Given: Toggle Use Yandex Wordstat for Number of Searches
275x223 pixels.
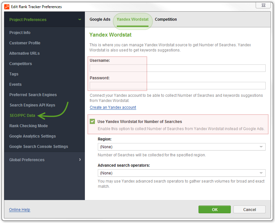Looking at the screenshot, I should coord(92,121).
